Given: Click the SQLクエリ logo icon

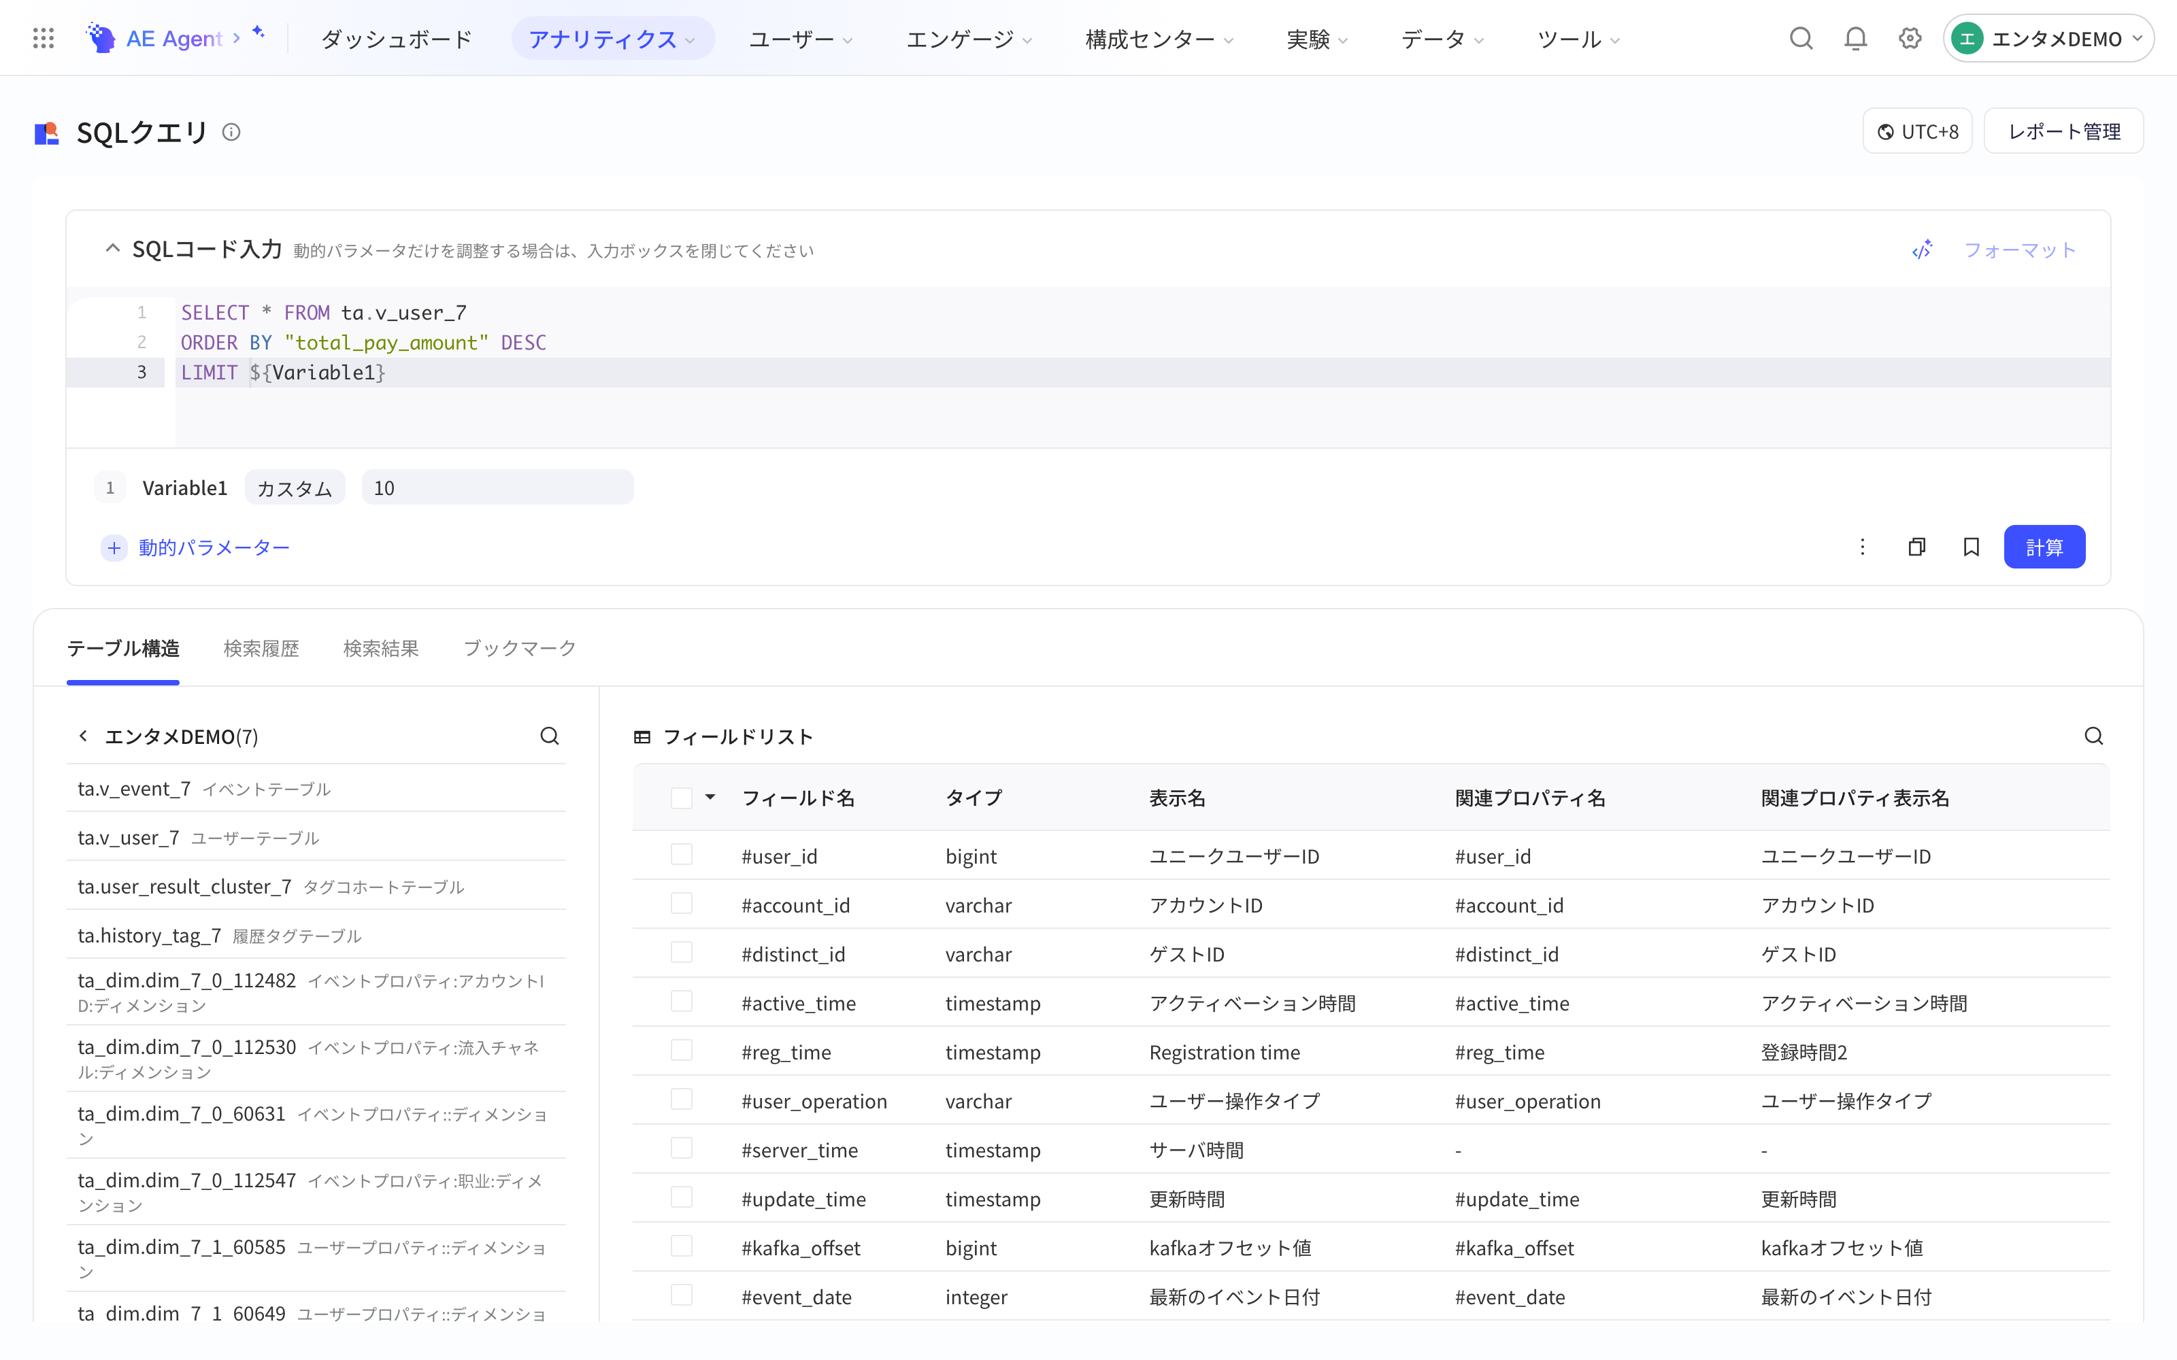Looking at the screenshot, I should click(47, 133).
